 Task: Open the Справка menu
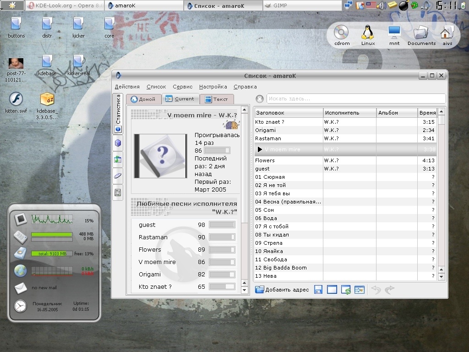pyautogui.click(x=245, y=87)
